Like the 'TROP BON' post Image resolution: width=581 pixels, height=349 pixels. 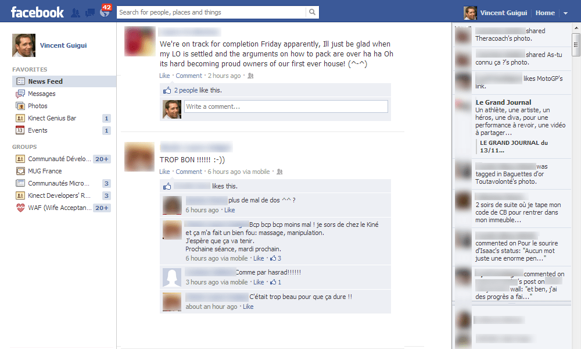coord(164,172)
